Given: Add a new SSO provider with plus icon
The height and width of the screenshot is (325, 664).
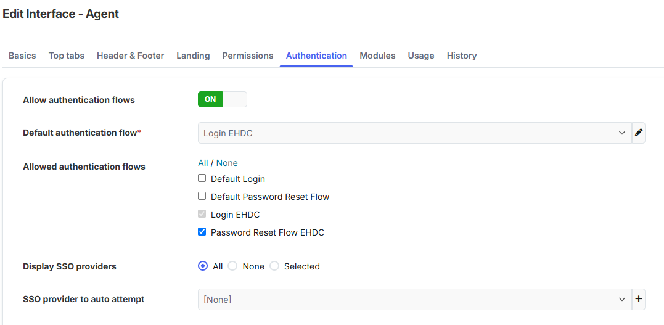Looking at the screenshot, I should [x=639, y=299].
